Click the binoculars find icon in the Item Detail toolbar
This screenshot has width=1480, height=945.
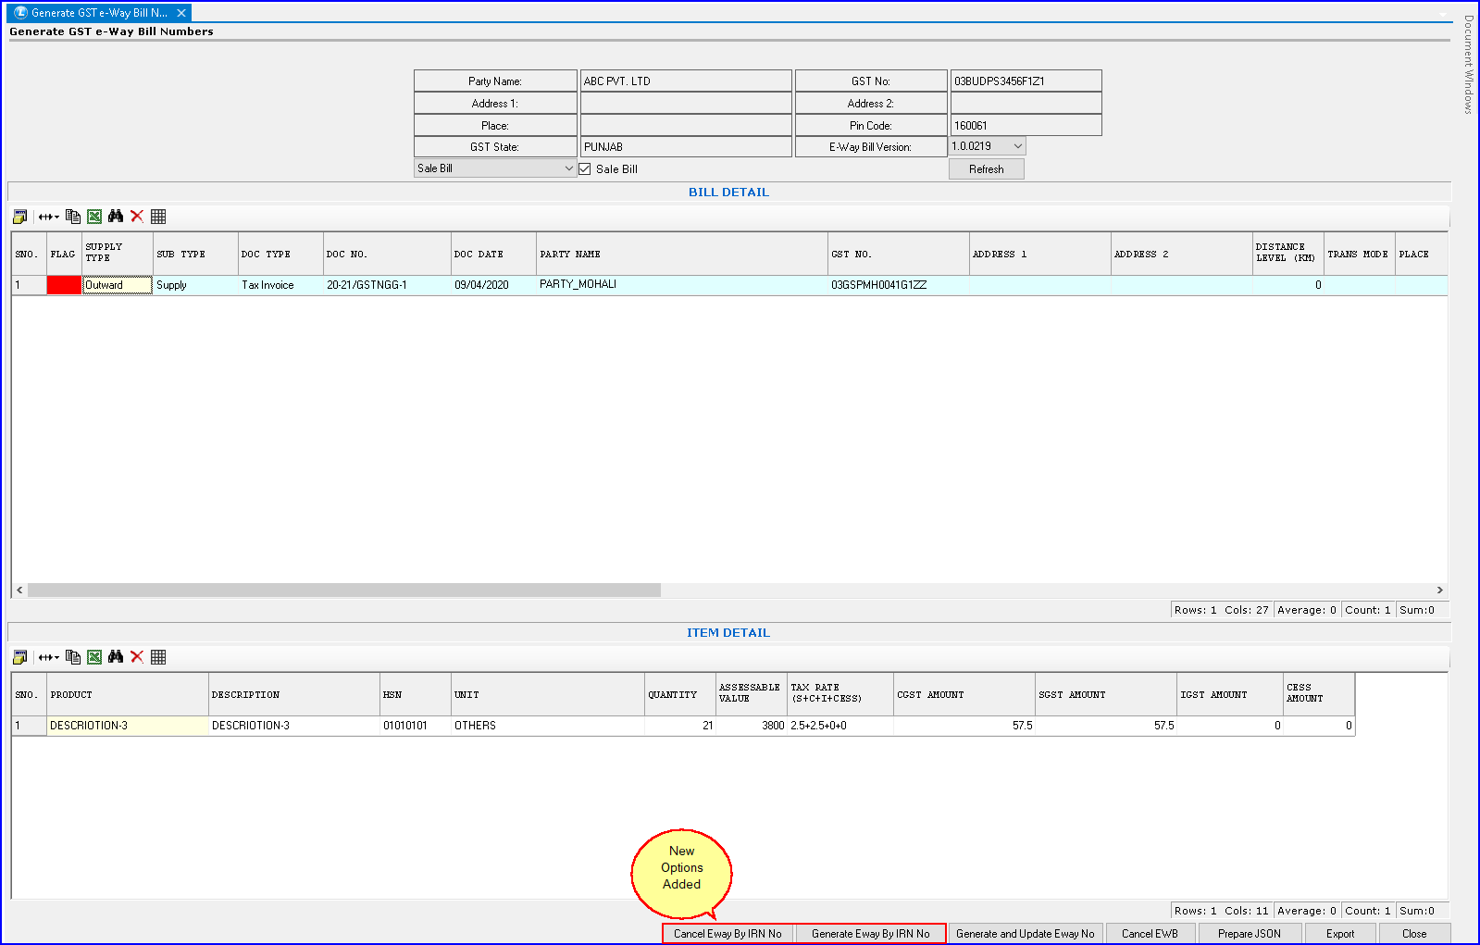click(x=116, y=657)
